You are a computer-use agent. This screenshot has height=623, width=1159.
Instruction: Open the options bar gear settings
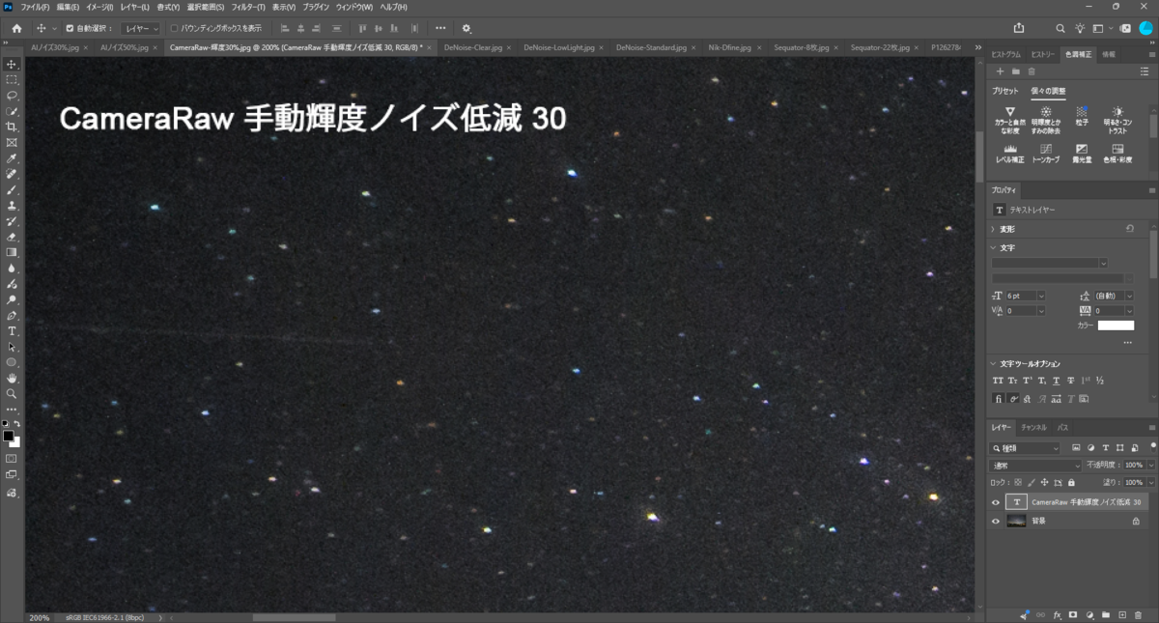tap(466, 28)
